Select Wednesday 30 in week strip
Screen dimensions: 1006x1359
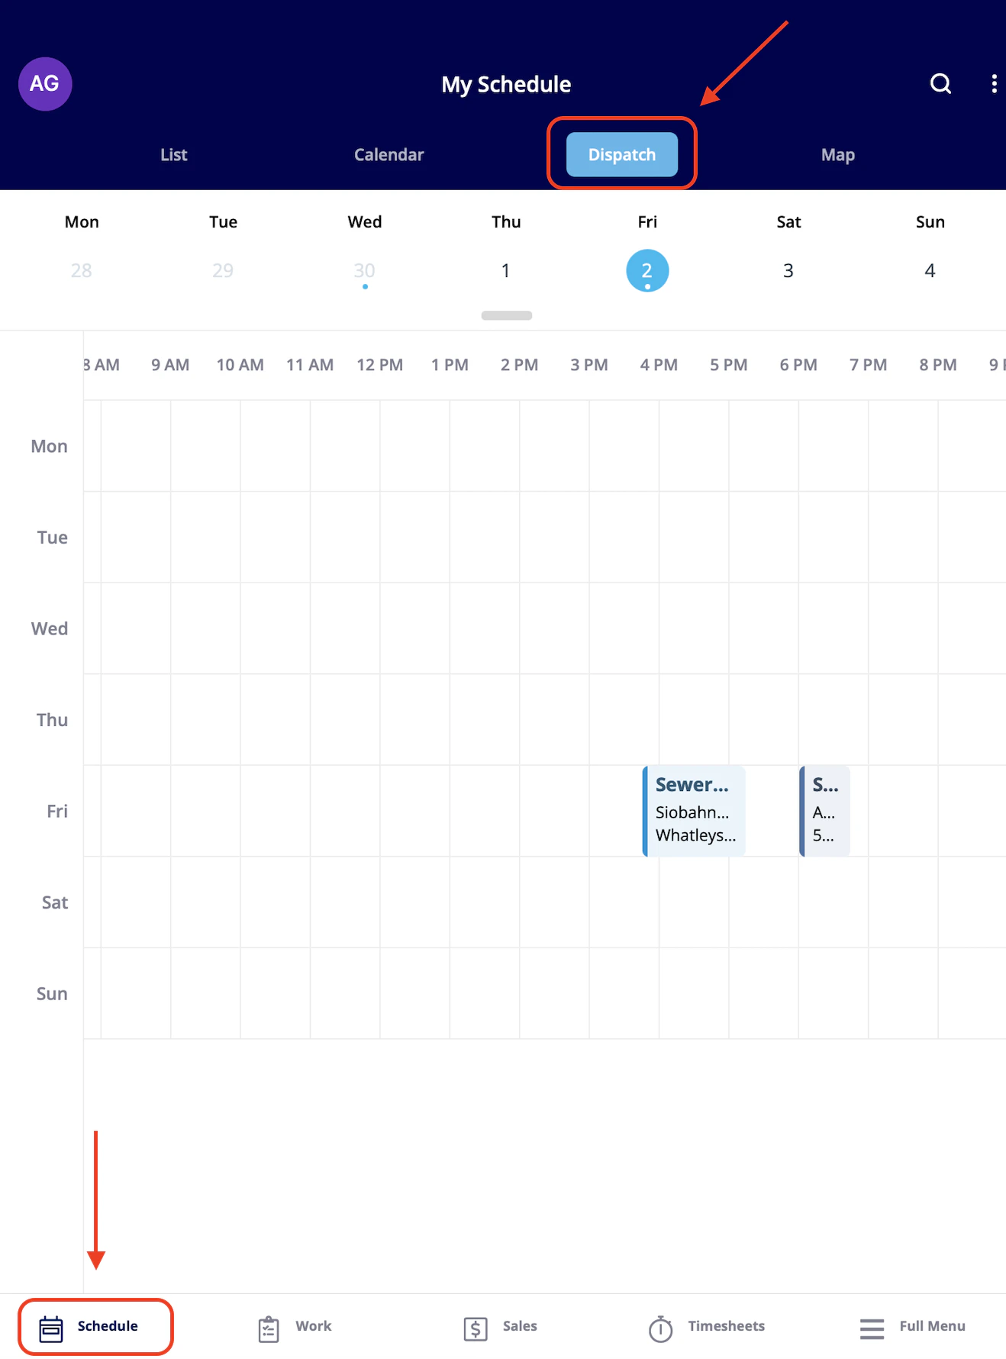click(x=364, y=270)
